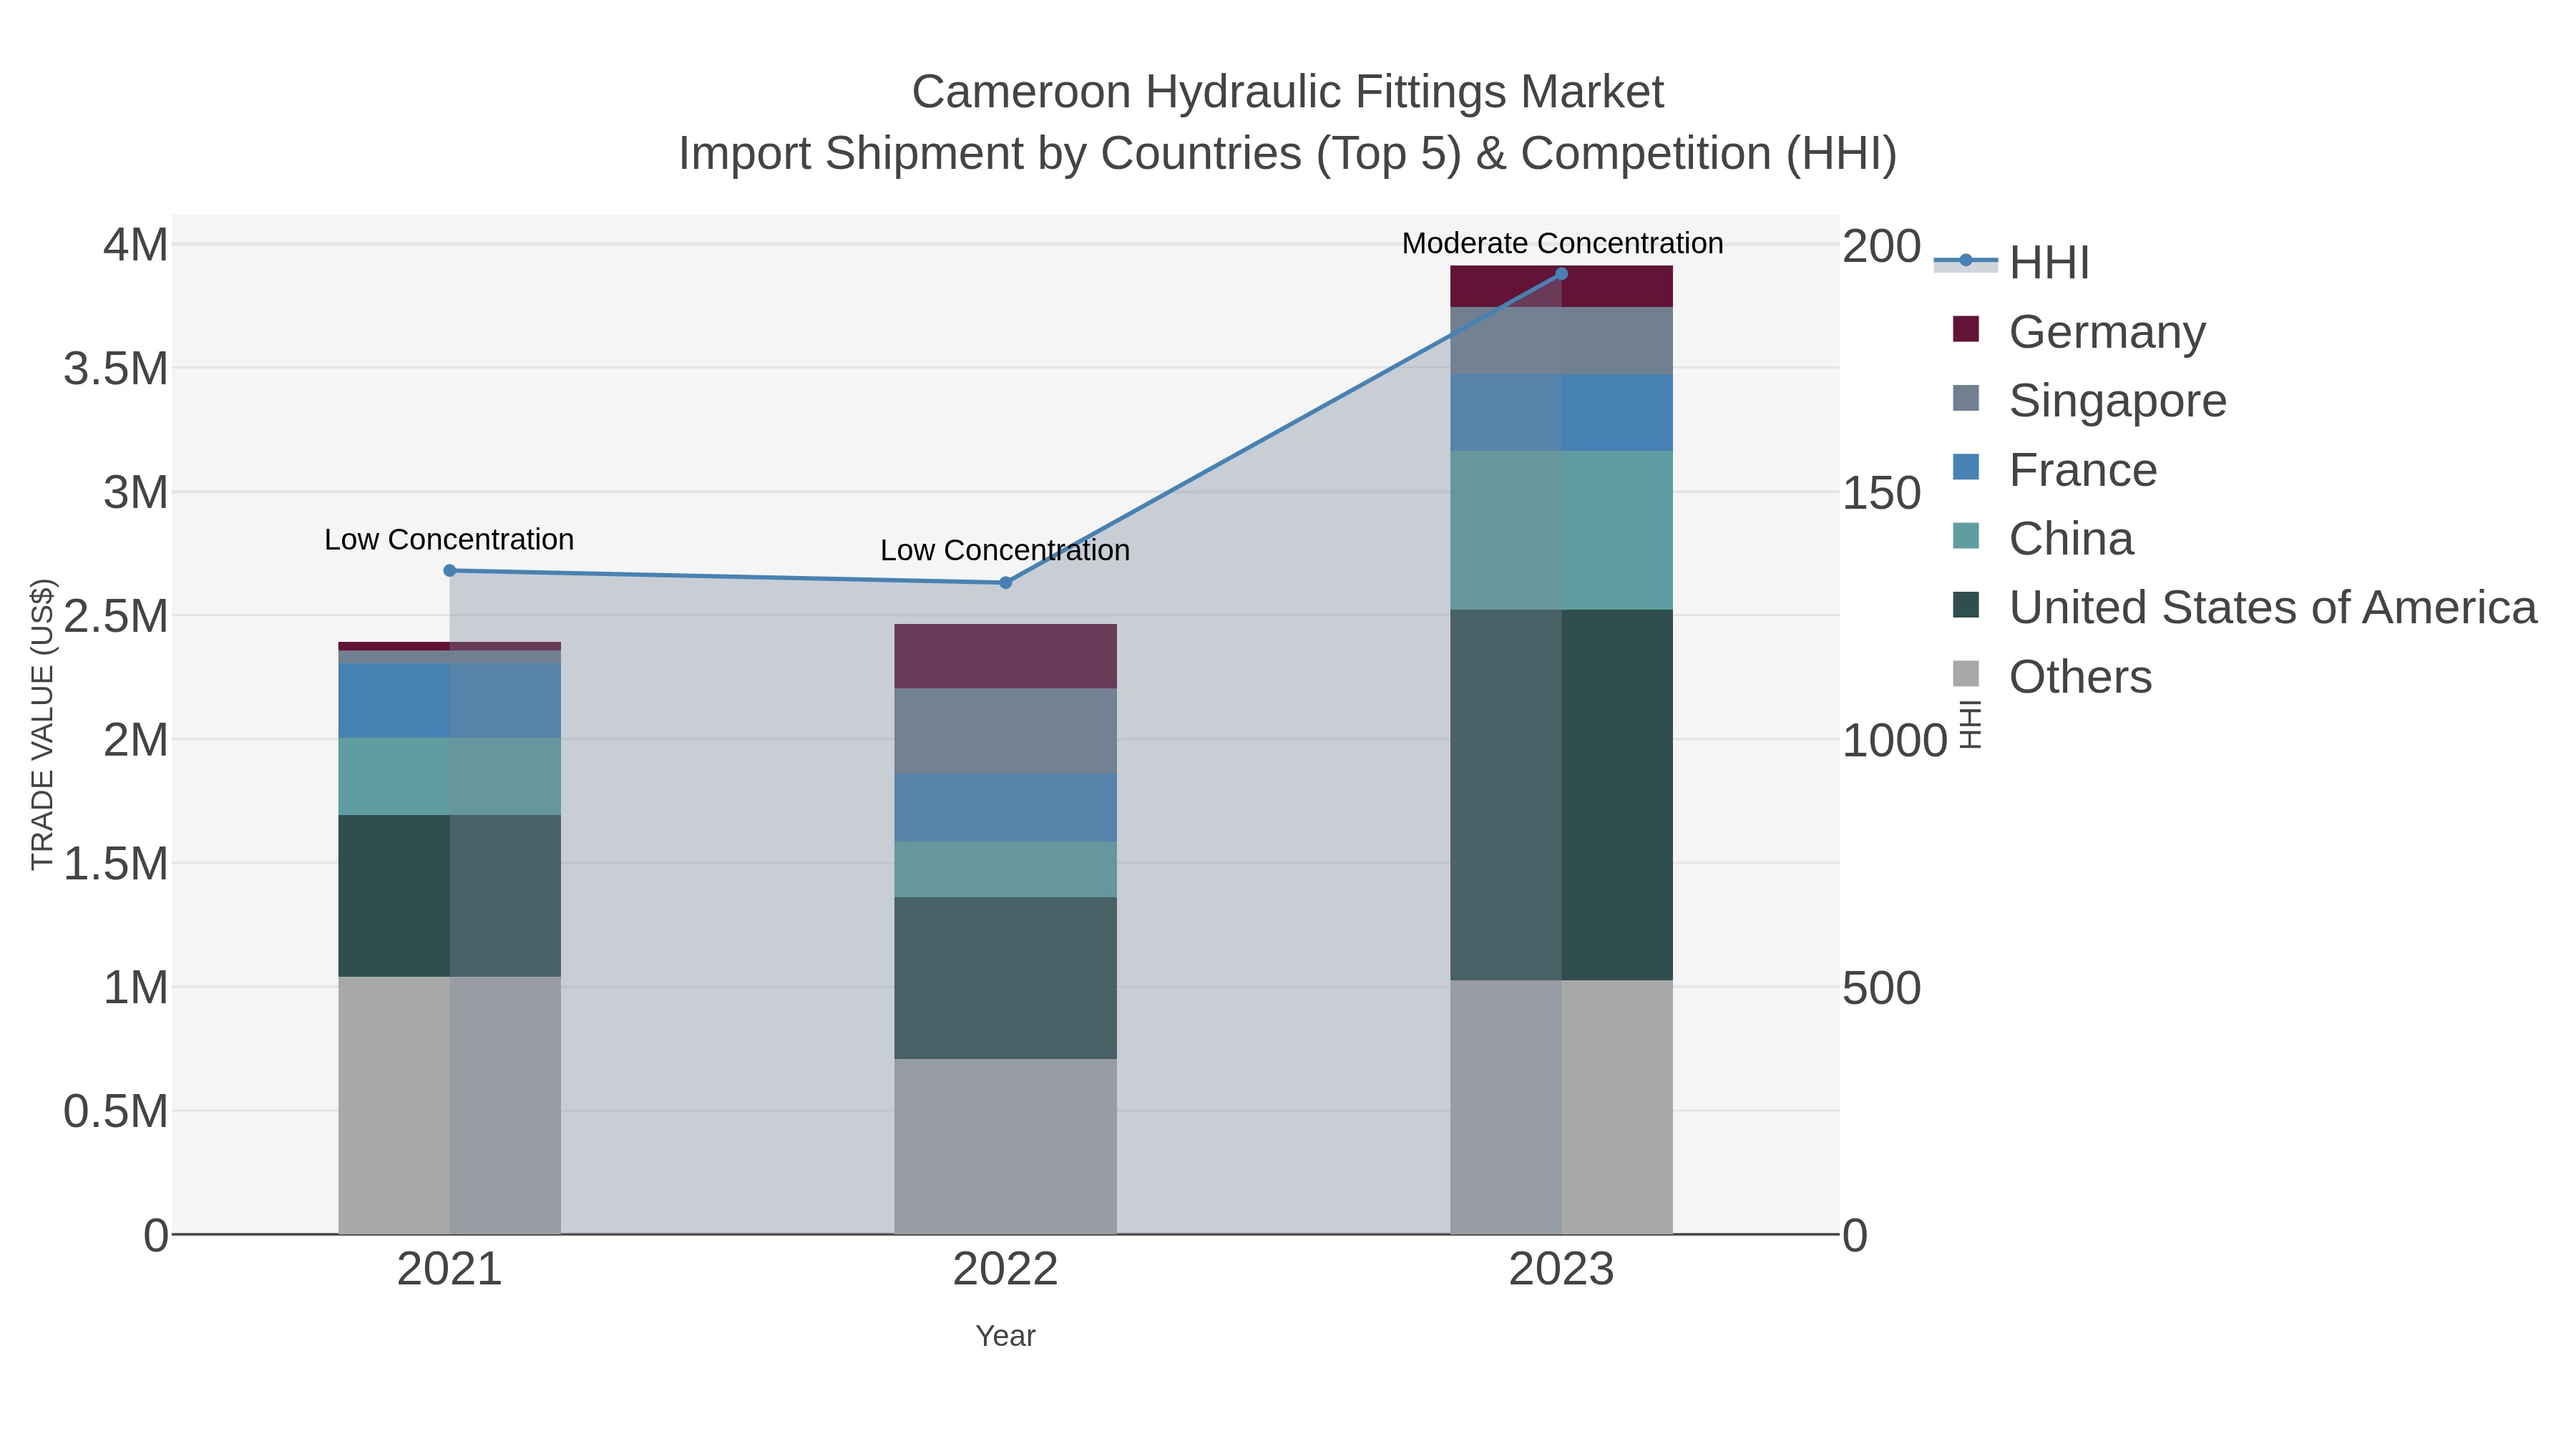Click the 'Year' axis title
2576x1449 pixels.
point(1006,1336)
